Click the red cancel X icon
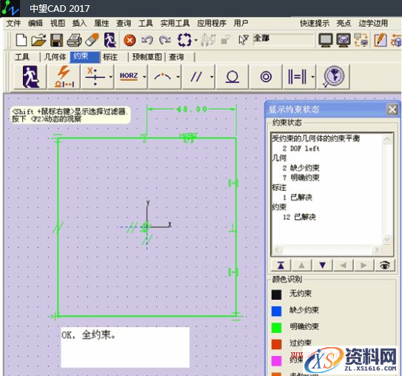The image size is (402, 376). [x=130, y=41]
